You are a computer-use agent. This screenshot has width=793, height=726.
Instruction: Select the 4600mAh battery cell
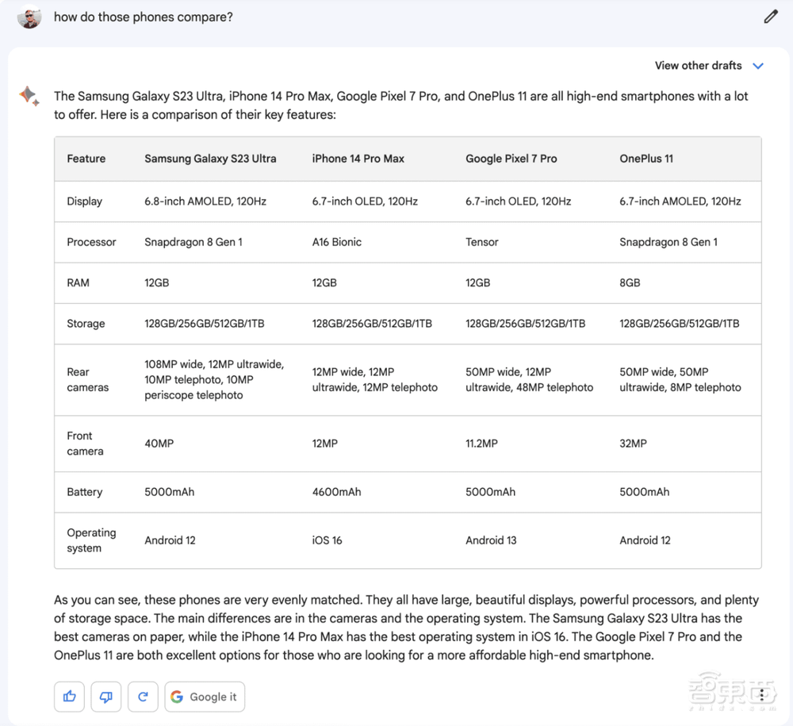(336, 492)
